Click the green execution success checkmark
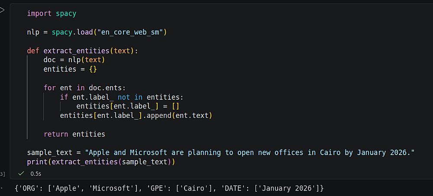The width and height of the screenshot is (433, 196). coord(21,174)
